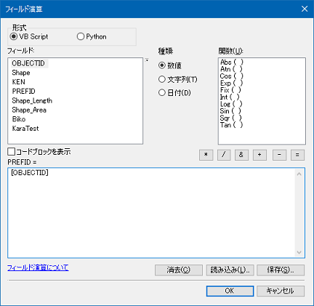This screenshot has height=306, width=314.
Task: Click the expression box scroll up arrow
Action: coord(299,174)
